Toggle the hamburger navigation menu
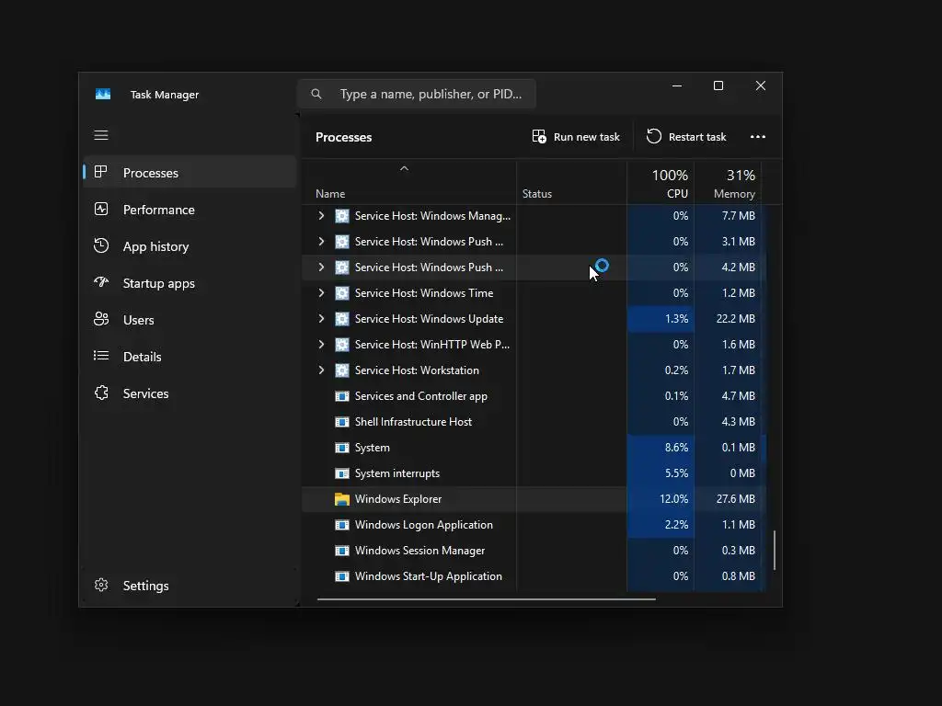Image resolution: width=942 pixels, height=706 pixels. (x=101, y=135)
